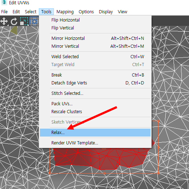189x189 pixels.
Task: Close the open Tools menu
Action: (x=46, y=12)
